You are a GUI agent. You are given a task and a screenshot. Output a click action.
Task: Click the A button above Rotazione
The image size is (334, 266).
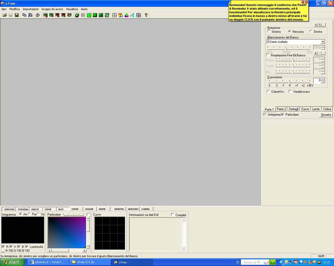click(316, 25)
